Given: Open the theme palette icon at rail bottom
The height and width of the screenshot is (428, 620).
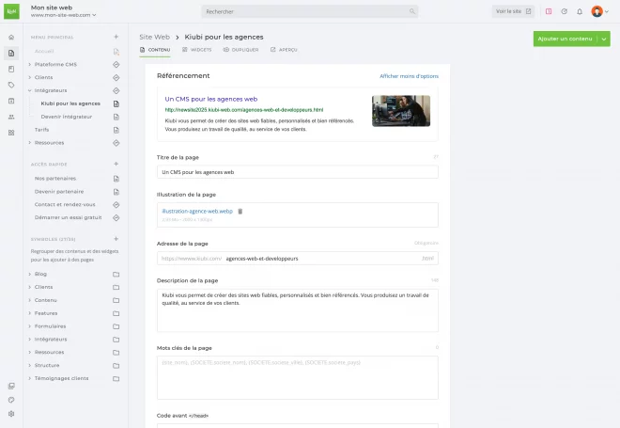Looking at the screenshot, I should click(11, 400).
